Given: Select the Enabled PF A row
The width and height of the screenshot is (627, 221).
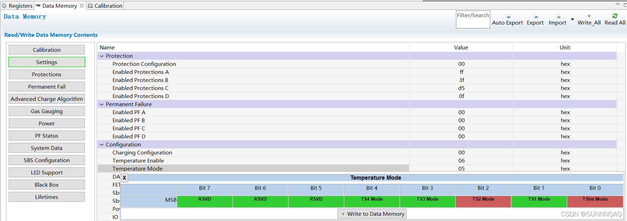Looking at the screenshot, I should click(x=357, y=112).
